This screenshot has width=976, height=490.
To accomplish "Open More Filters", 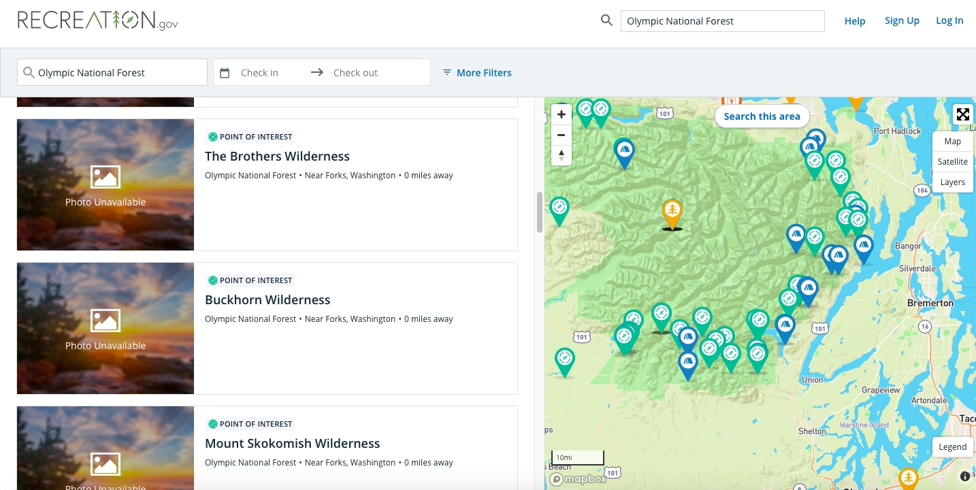I will tap(477, 73).
